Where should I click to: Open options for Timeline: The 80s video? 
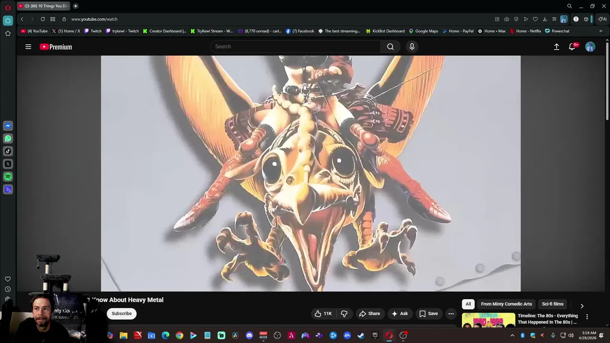click(x=587, y=317)
